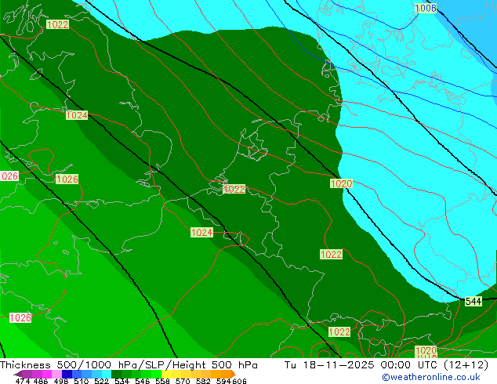Click the 474 legend value

coord(23,381)
